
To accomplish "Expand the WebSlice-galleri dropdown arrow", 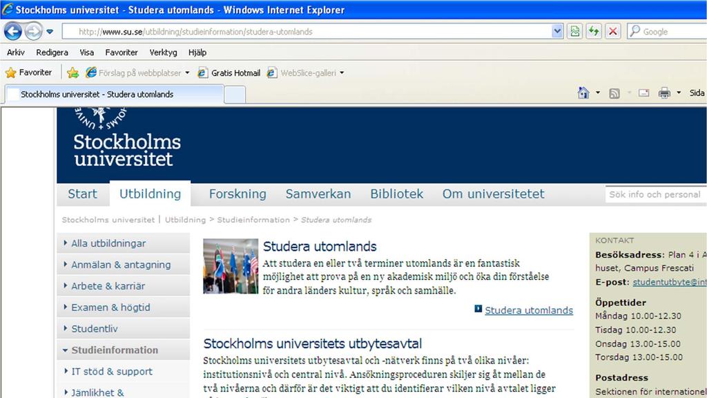I will pyautogui.click(x=342, y=73).
